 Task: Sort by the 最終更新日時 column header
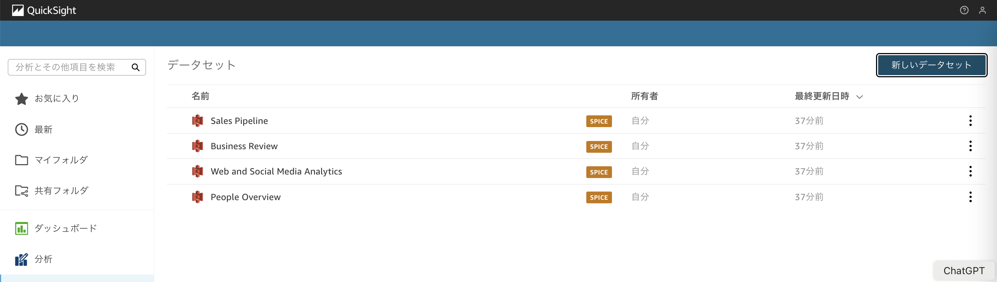coord(822,96)
